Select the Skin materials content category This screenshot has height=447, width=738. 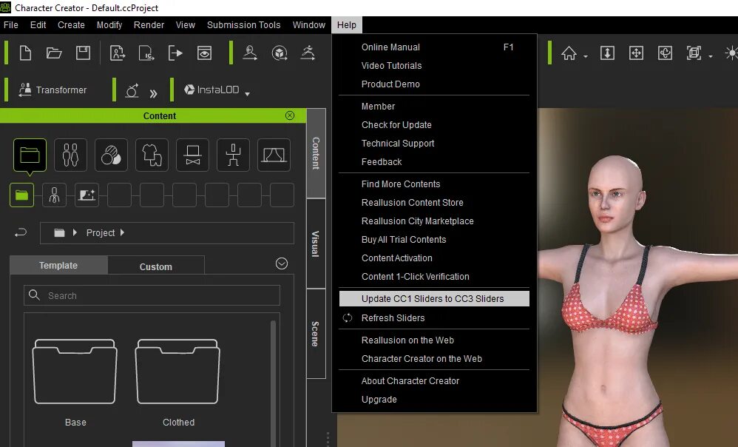(111, 155)
